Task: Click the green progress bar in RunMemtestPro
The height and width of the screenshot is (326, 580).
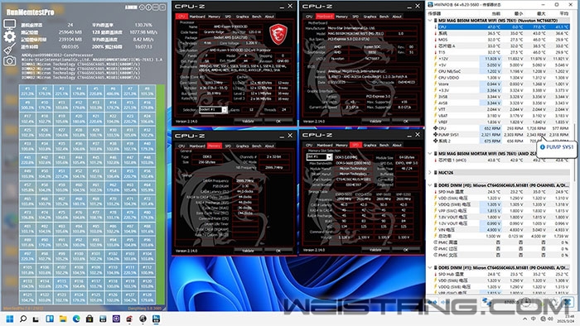Action: (161, 194)
